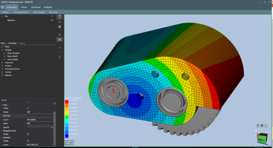Click the filled circle display icon

[60, 27]
